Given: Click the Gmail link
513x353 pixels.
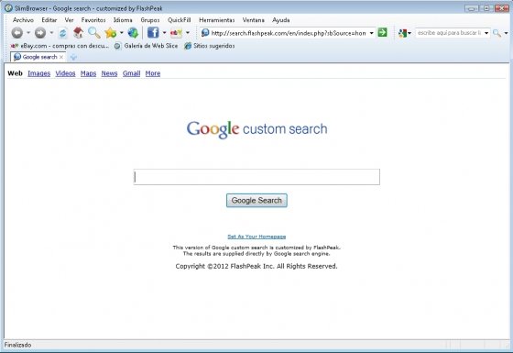Looking at the screenshot, I should click(x=132, y=73).
